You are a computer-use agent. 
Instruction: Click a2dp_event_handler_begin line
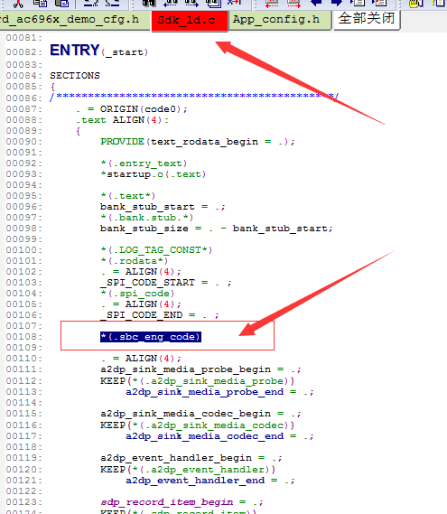click(191, 458)
